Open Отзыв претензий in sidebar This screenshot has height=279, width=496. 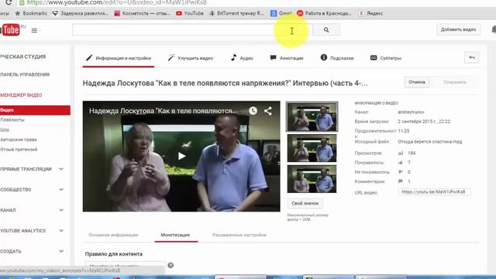(19, 150)
